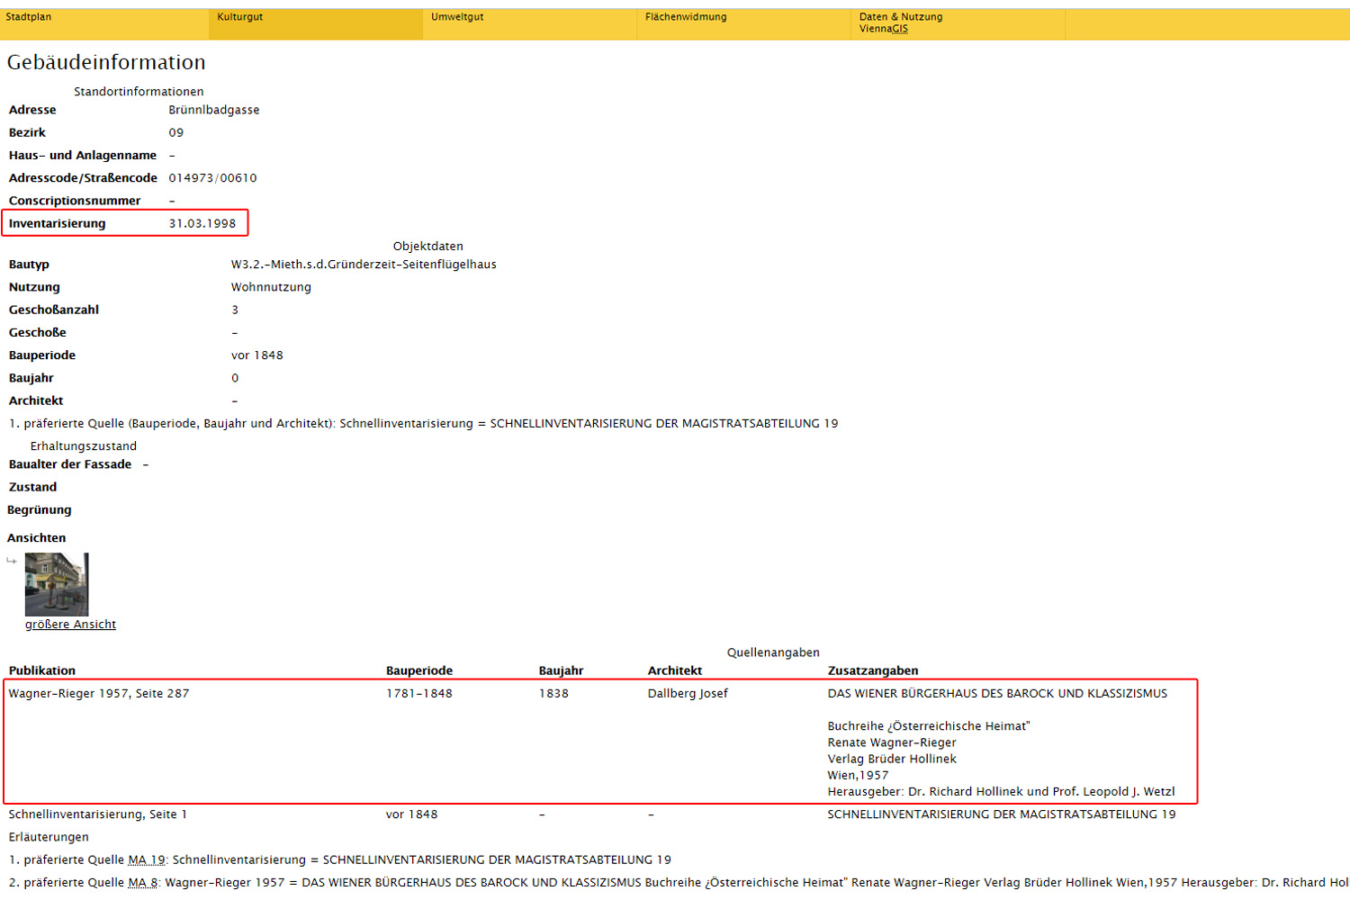The height and width of the screenshot is (900, 1350).
Task: Select the code 014973/00610
Action: [x=212, y=178]
